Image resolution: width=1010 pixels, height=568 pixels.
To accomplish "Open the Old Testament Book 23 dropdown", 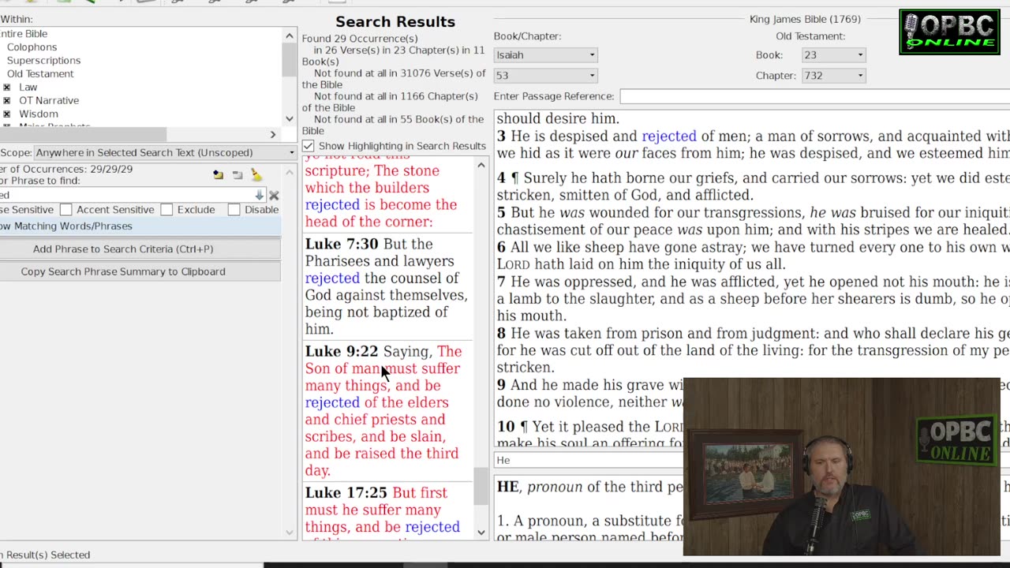I will click(x=834, y=55).
